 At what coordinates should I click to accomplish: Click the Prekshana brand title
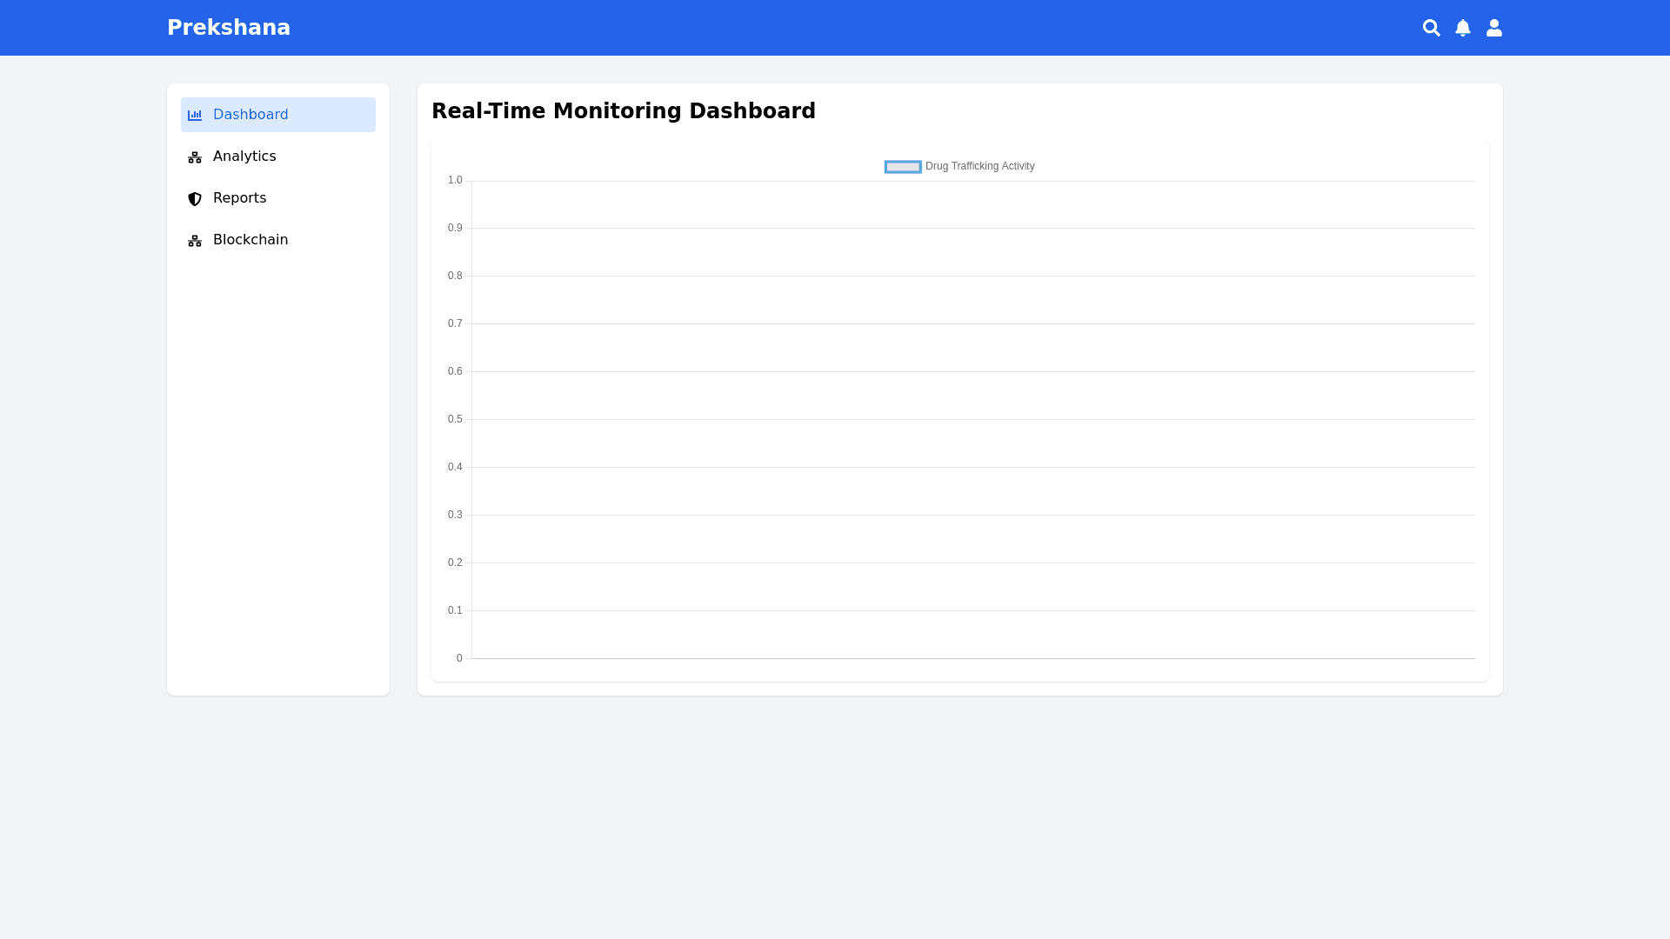[228, 27]
